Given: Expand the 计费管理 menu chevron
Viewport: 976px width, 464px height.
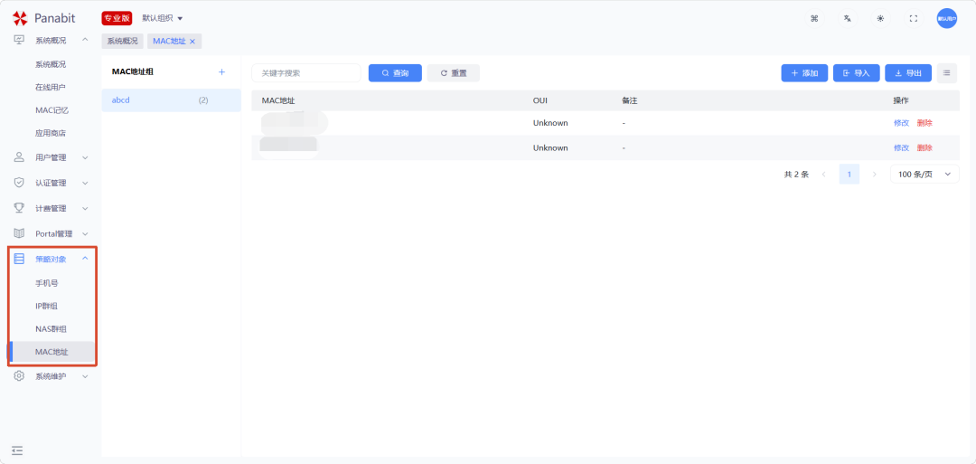Looking at the screenshot, I should 85,209.
